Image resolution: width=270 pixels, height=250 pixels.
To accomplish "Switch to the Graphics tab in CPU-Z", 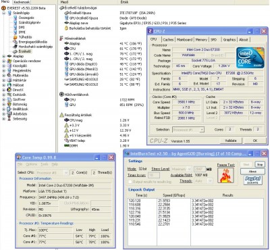I will pyautogui.click(x=230, y=40).
